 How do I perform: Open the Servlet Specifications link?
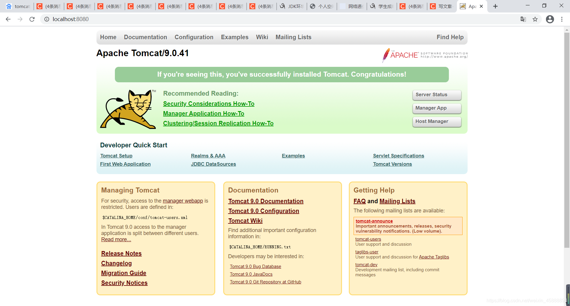[x=398, y=156]
